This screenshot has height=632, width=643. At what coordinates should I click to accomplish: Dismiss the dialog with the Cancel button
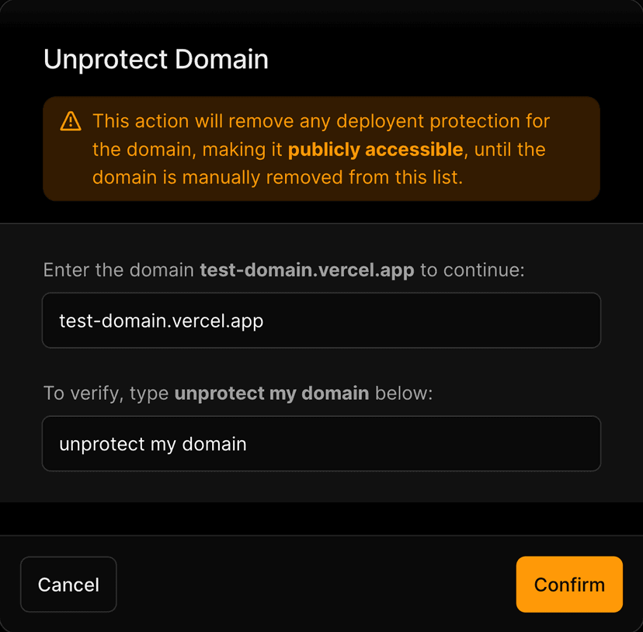68,585
